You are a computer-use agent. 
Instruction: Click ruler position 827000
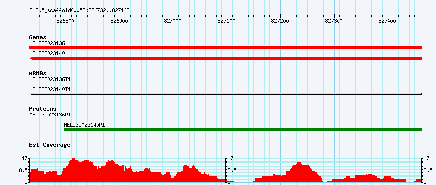pos(173,21)
